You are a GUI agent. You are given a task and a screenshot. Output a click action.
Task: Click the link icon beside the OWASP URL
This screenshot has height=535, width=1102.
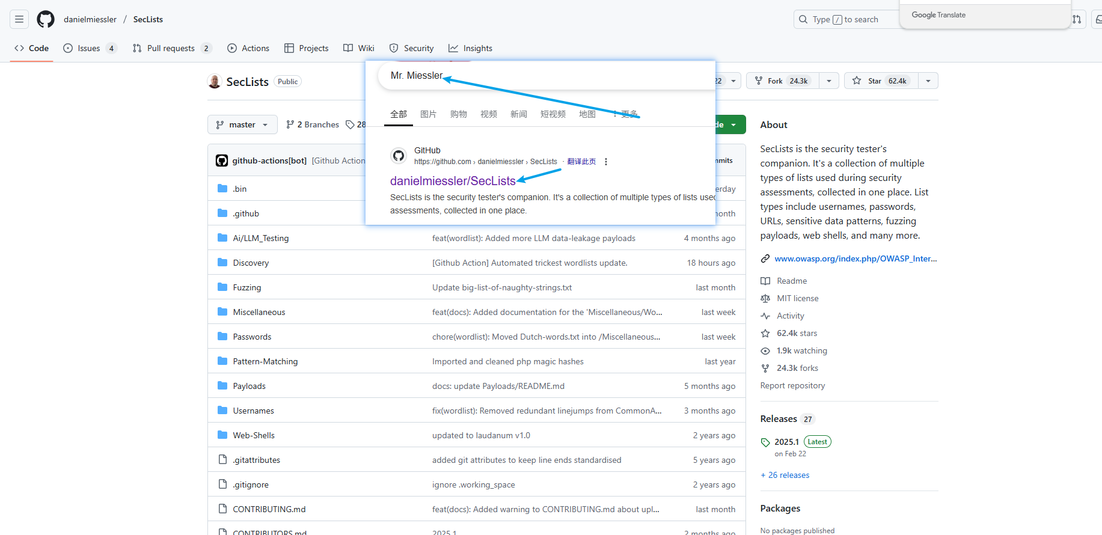tap(765, 258)
